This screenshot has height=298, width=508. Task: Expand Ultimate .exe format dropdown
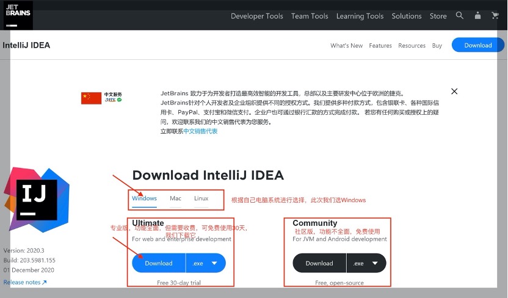click(206, 263)
